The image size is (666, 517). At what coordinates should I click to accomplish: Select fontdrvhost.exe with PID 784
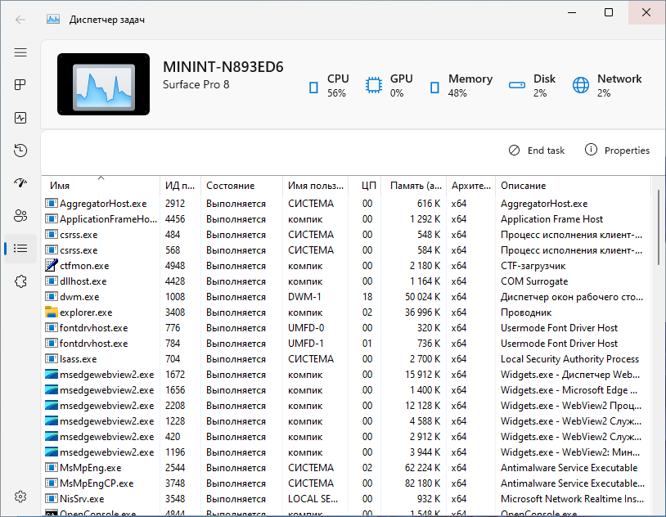click(x=346, y=344)
